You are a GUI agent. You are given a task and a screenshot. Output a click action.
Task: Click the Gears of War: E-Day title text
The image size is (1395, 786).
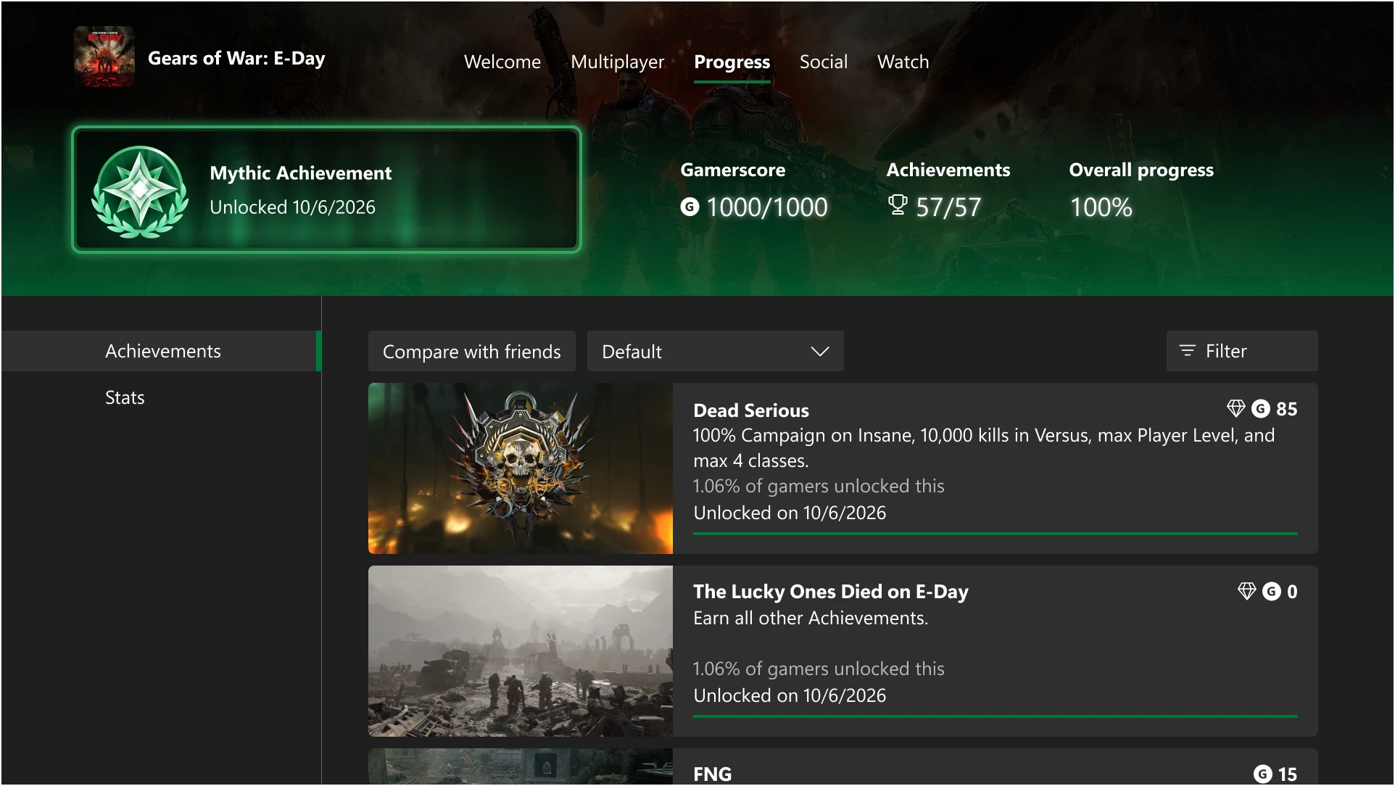click(236, 59)
